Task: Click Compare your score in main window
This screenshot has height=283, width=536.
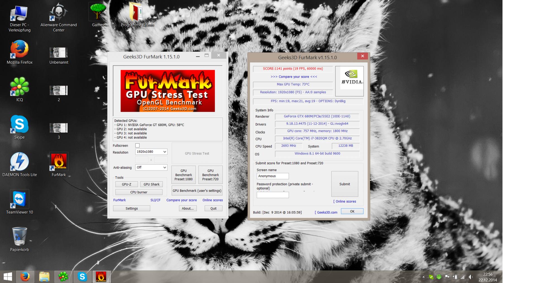Action: pyautogui.click(x=181, y=200)
